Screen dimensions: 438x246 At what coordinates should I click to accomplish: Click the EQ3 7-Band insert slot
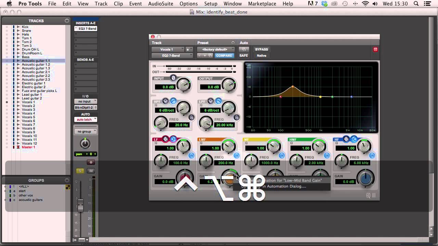(86, 29)
